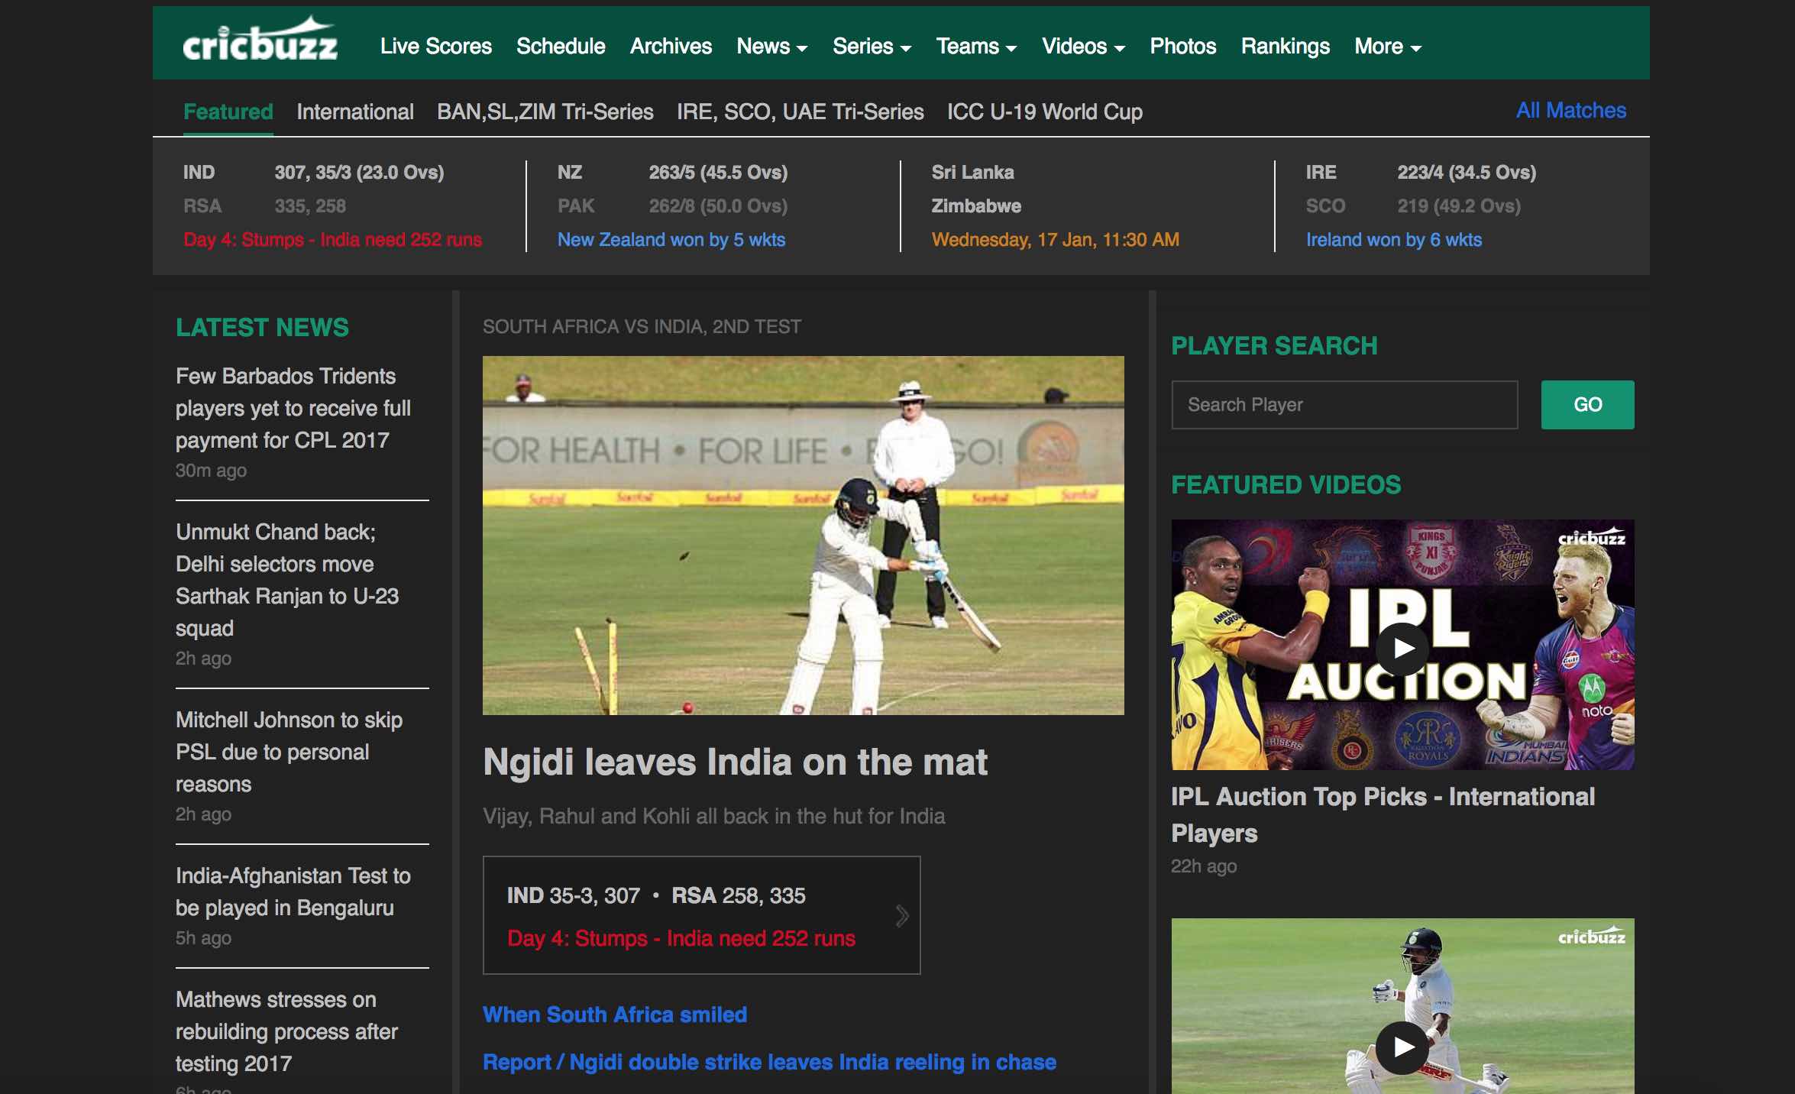
Task: Click the 5h ago news timestamp
Action: 203,938
